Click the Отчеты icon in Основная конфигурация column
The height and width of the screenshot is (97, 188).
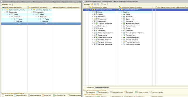tap(97, 28)
